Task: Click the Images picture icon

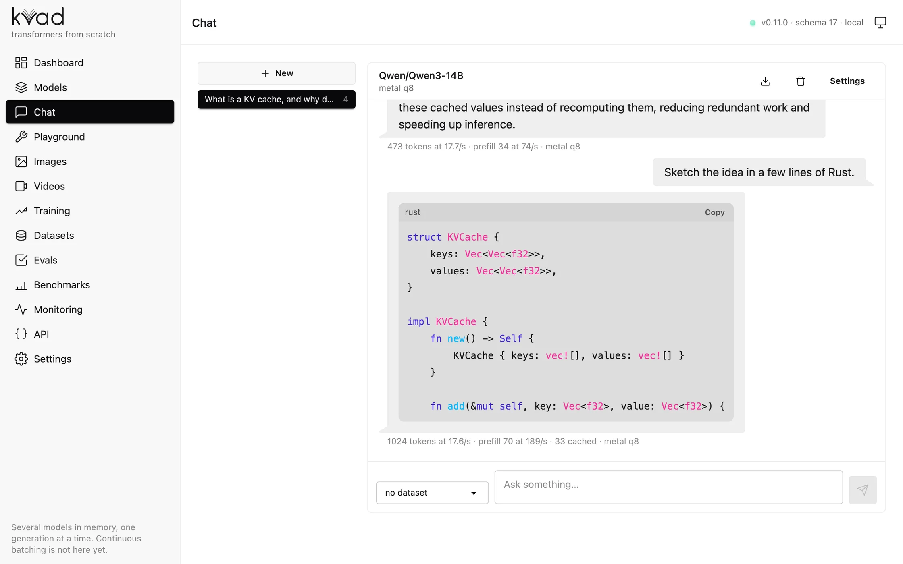Action: point(21,162)
